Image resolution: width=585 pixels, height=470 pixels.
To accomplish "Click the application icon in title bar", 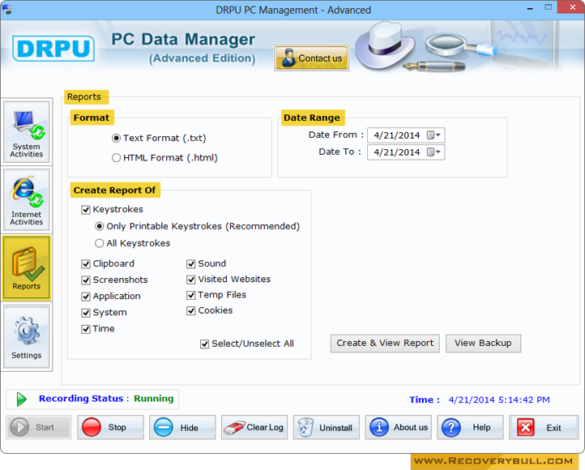I will tap(6, 9).
